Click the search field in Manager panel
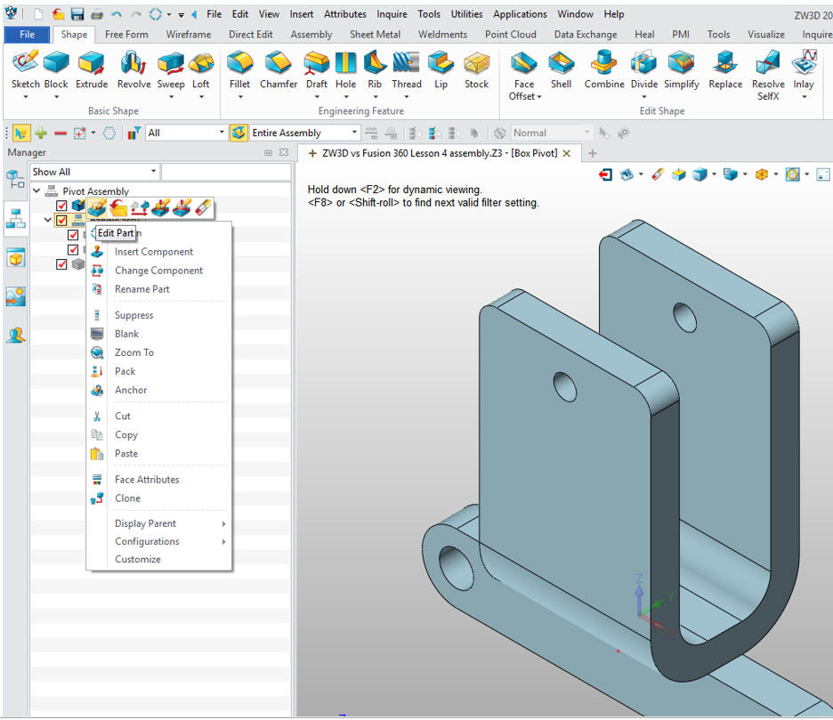 click(x=226, y=172)
